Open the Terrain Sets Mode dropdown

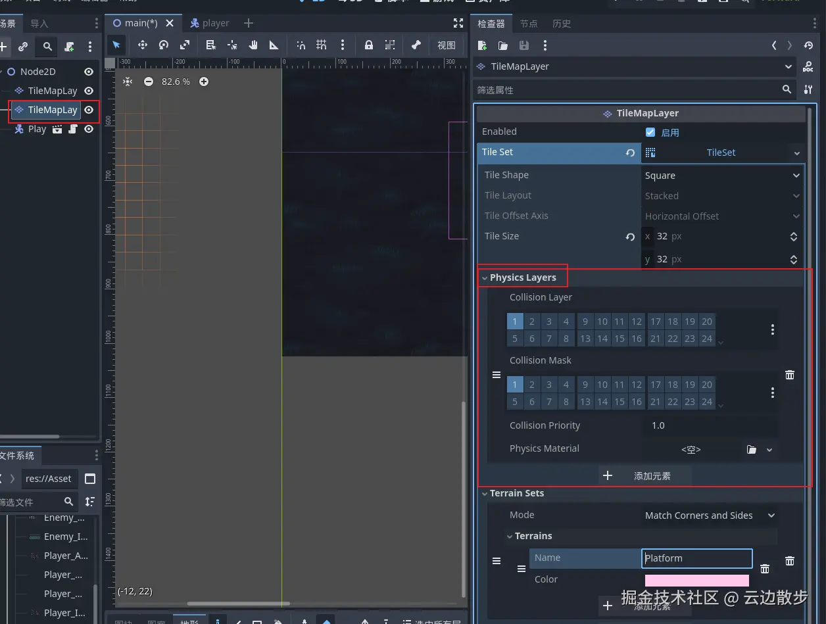click(709, 516)
